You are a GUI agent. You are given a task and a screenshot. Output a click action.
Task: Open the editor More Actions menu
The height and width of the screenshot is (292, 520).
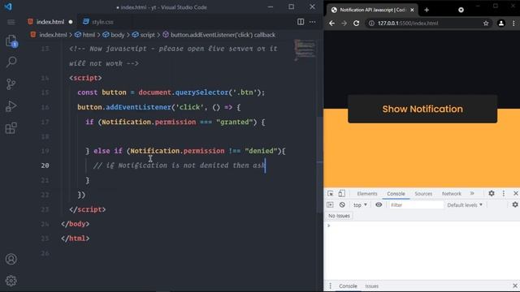(312, 22)
